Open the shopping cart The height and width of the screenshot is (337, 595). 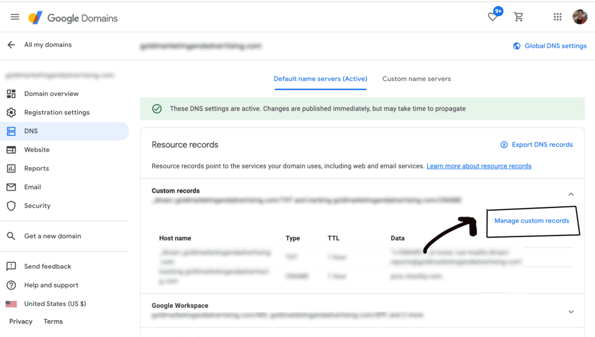(x=518, y=17)
